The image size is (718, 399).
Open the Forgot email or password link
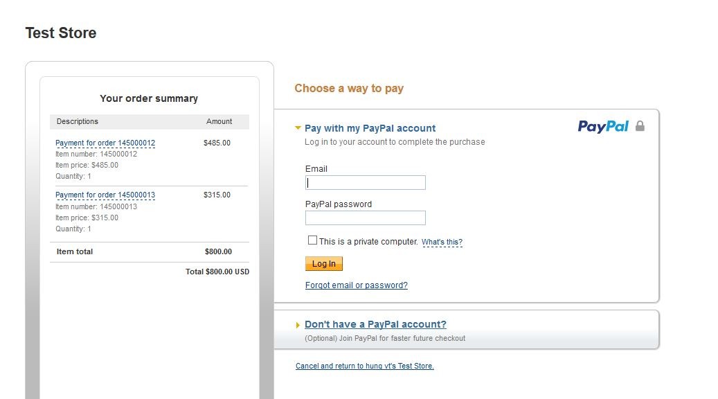click(x=357, y=285)
